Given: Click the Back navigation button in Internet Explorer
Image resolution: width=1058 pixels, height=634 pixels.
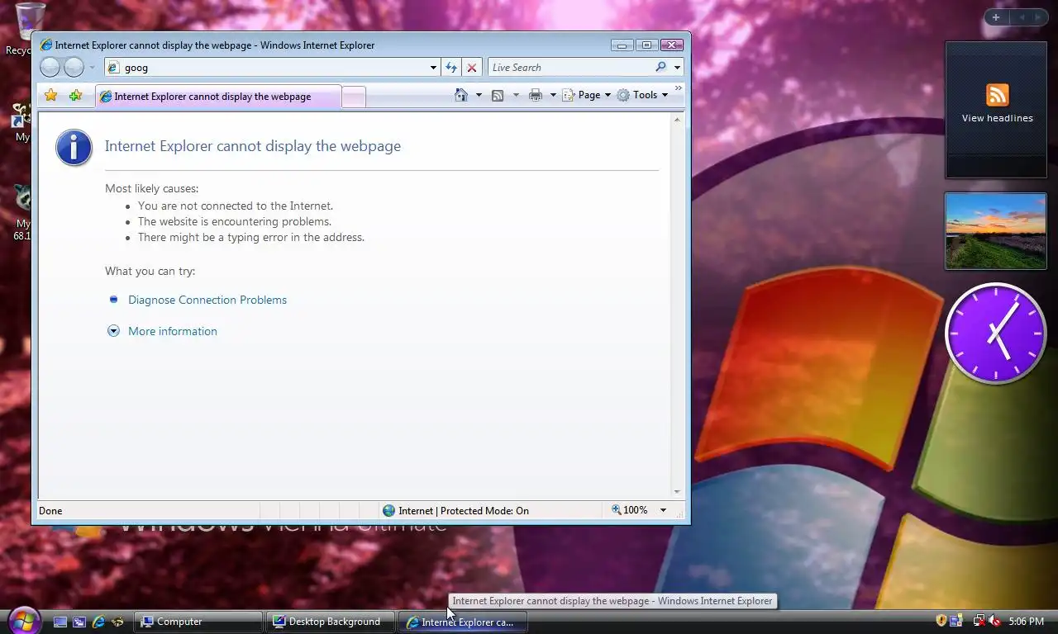Looking at the screenshot, I should pyautogui.click(x=50, y=68).
